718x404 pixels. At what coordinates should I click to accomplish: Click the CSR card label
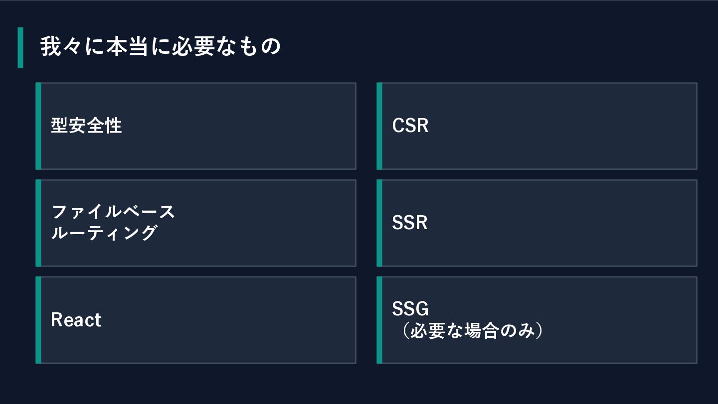[410, 126]
